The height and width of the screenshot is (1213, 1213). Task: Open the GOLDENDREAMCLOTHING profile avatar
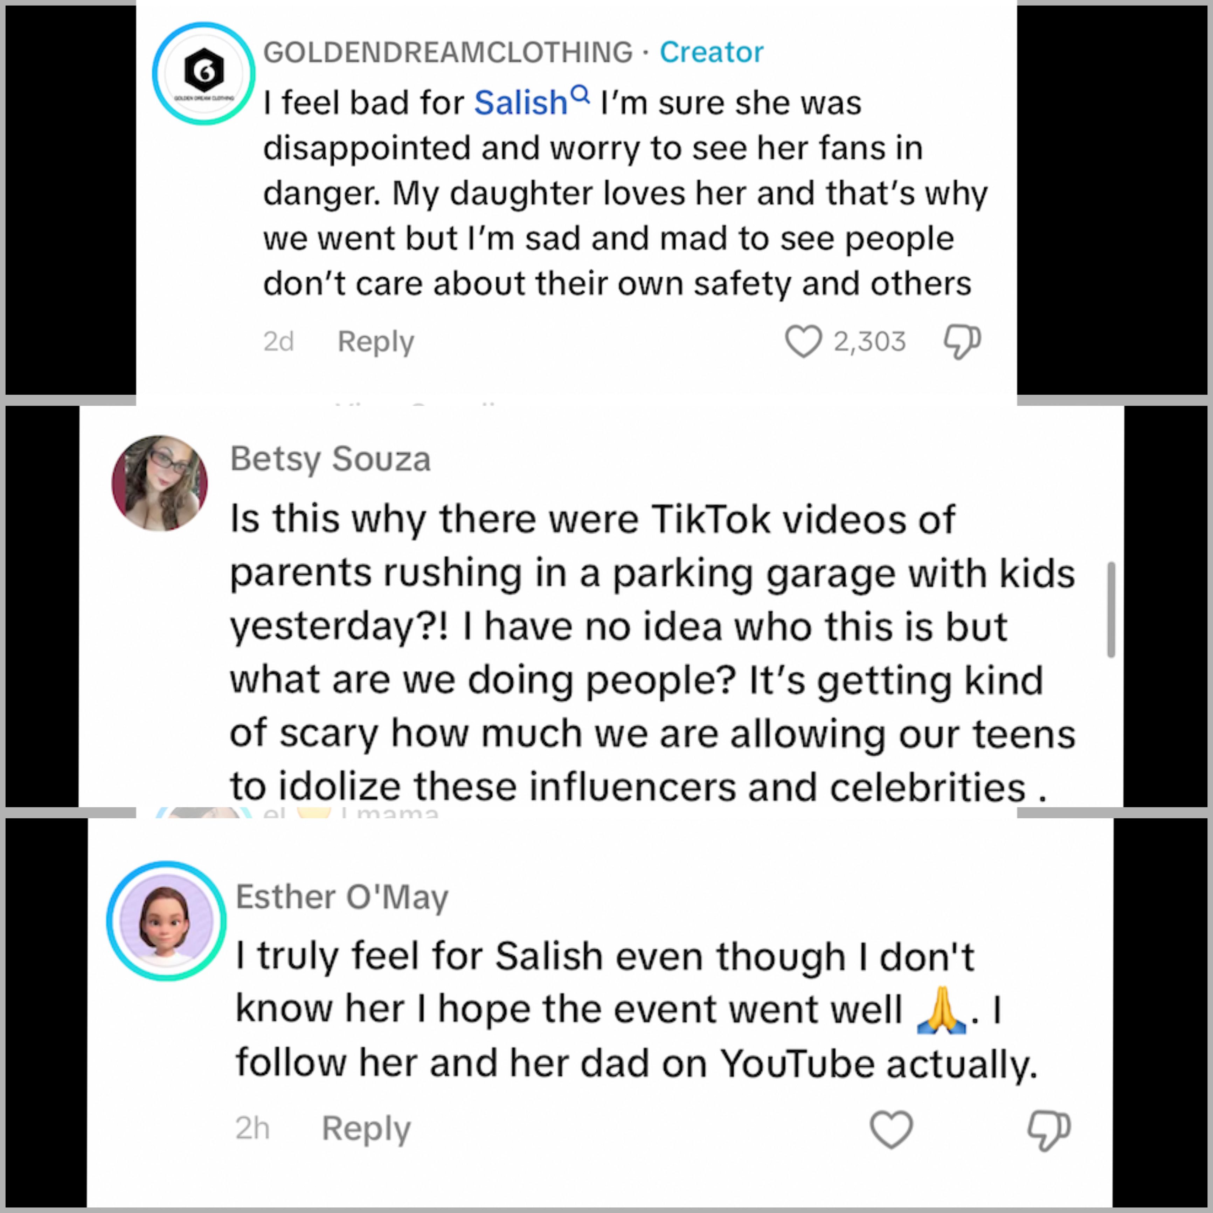point(203,74)
